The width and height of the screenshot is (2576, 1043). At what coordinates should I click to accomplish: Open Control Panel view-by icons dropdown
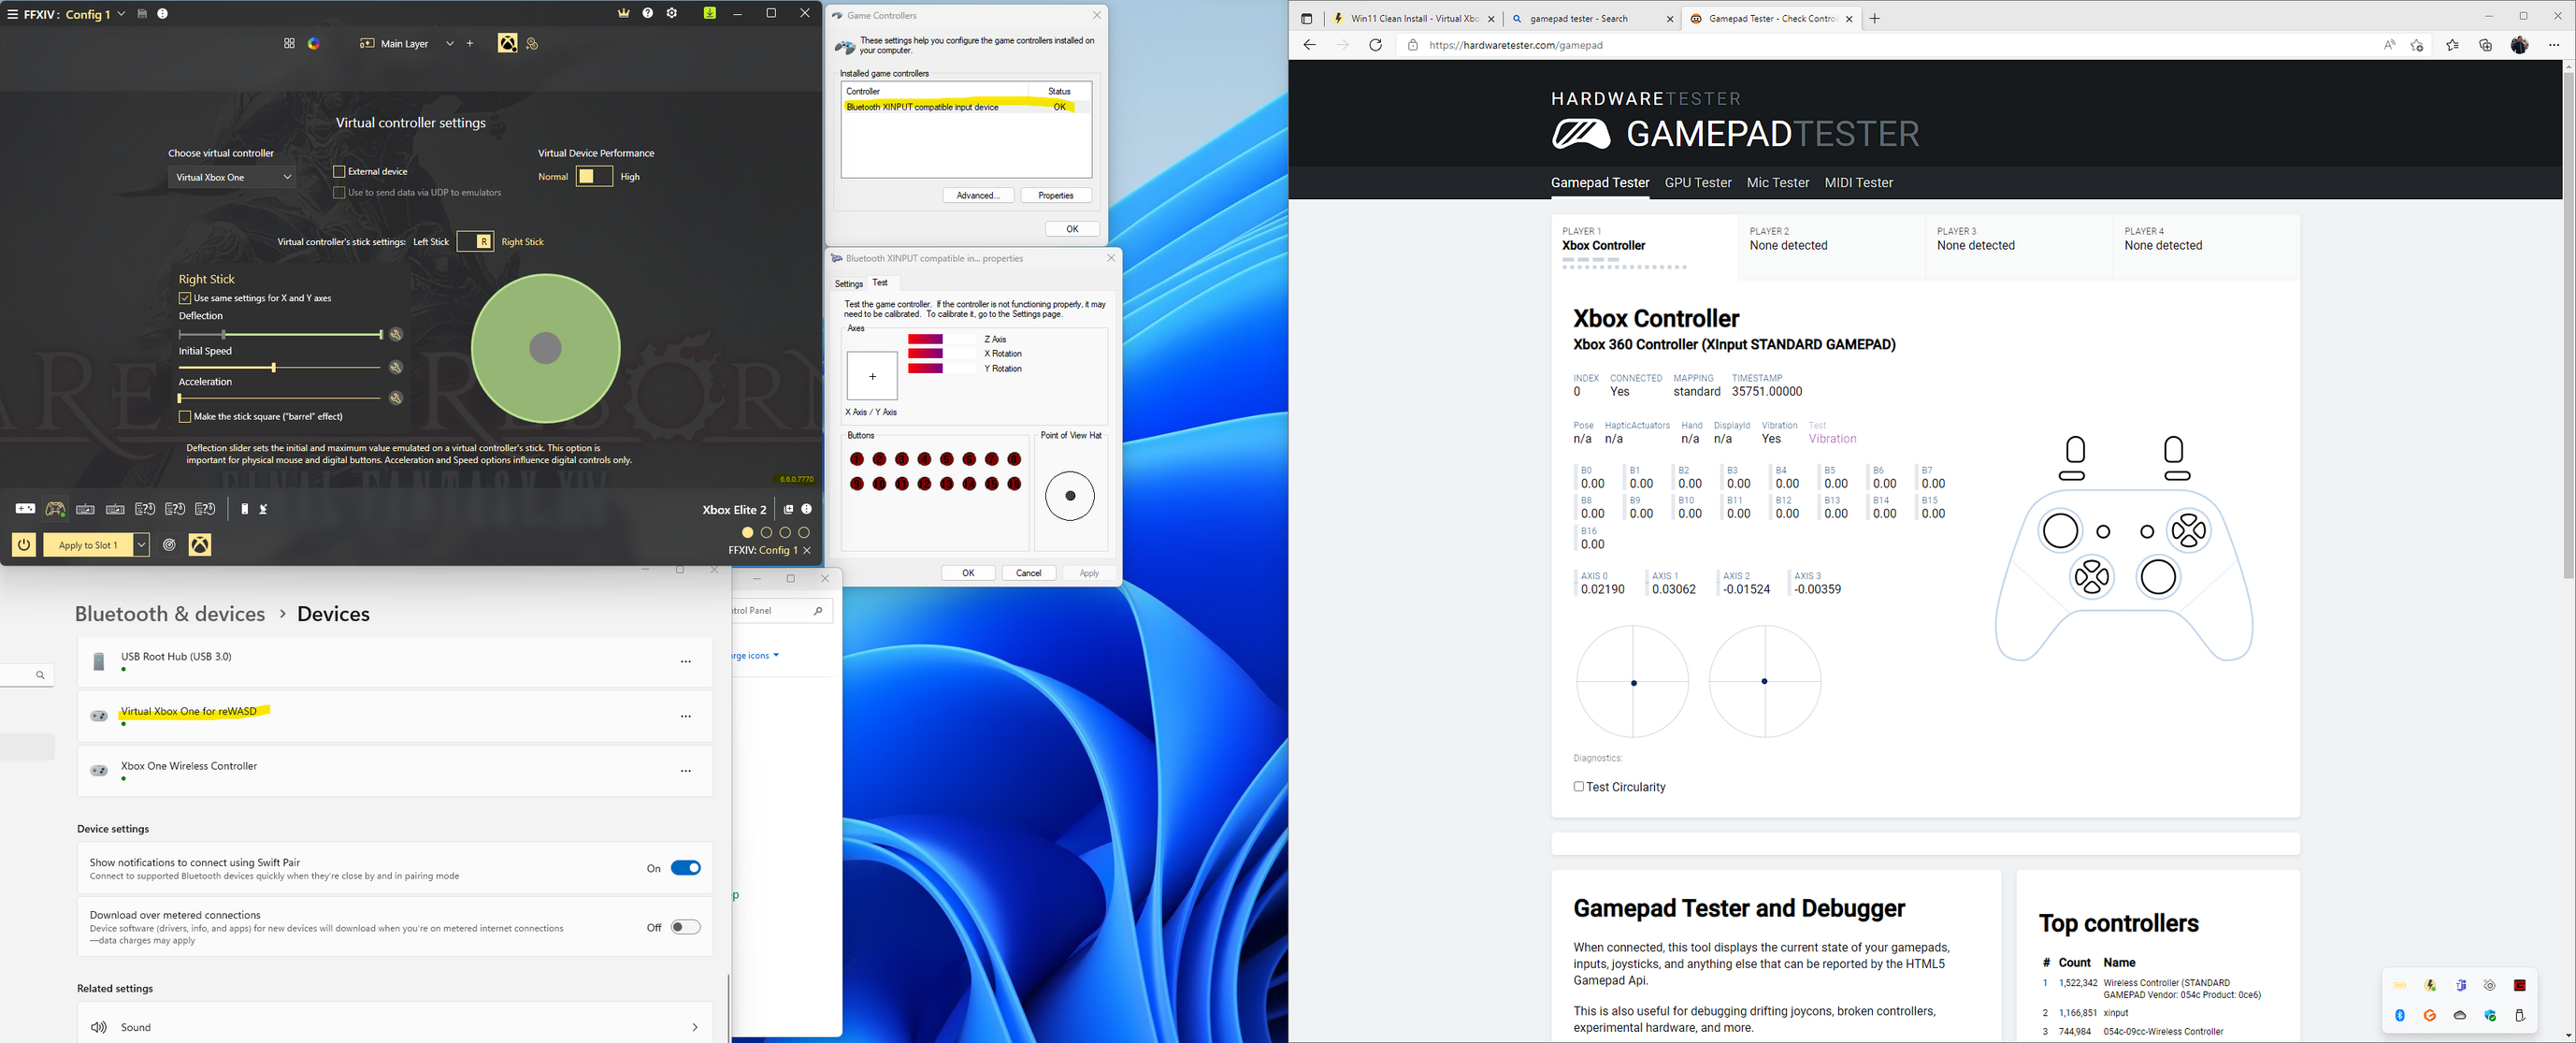(755, 656)
